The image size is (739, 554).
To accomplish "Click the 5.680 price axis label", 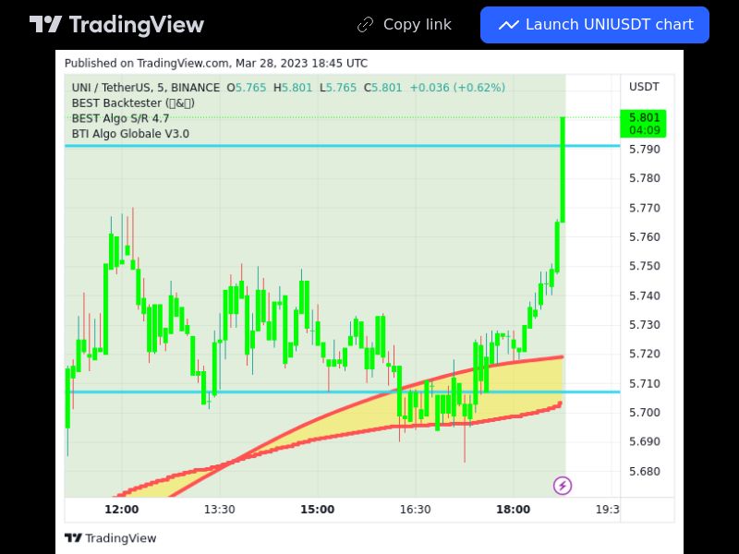I will click(x=644, y=471).
